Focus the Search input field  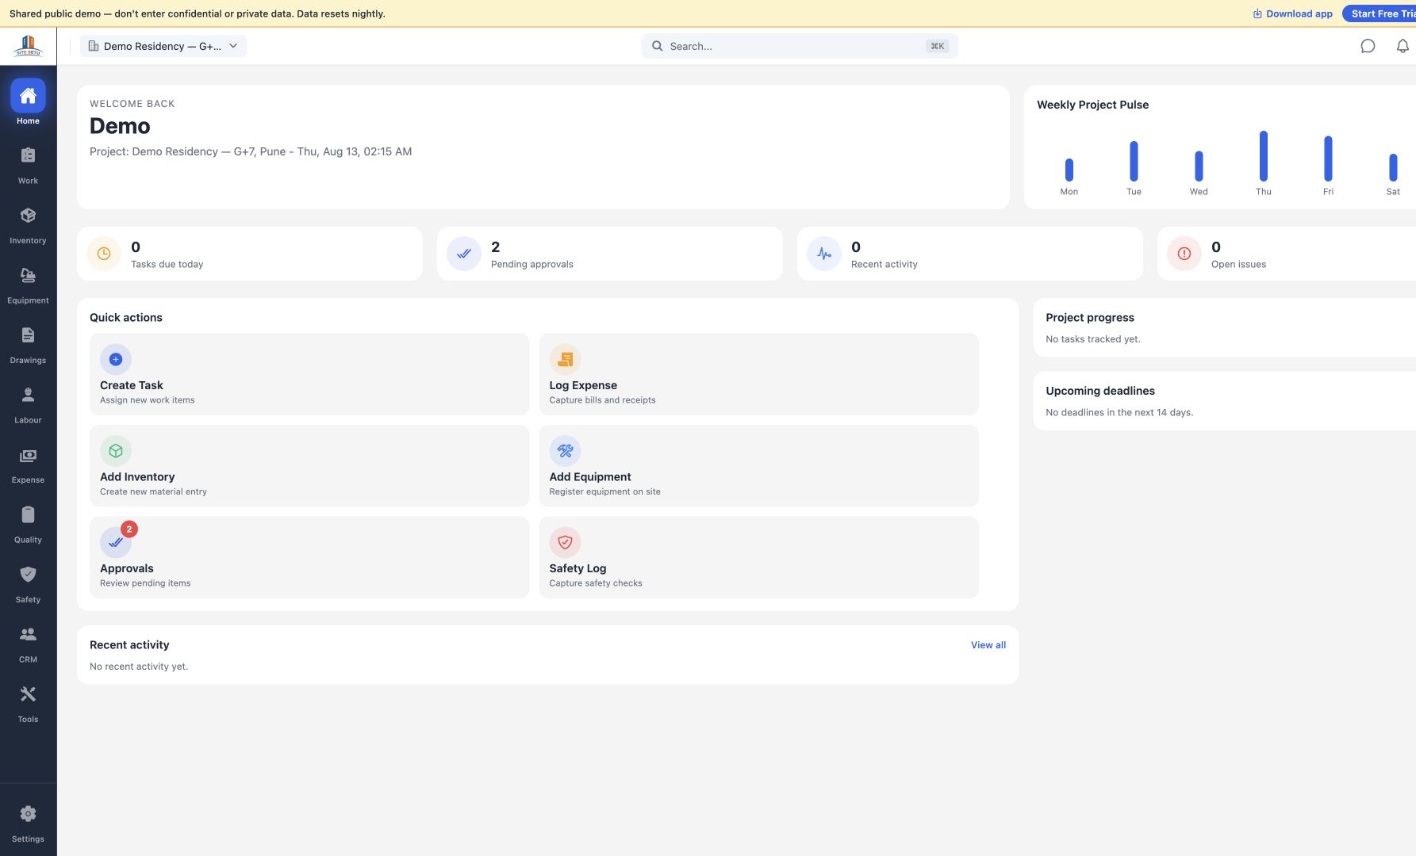[800, 46]
